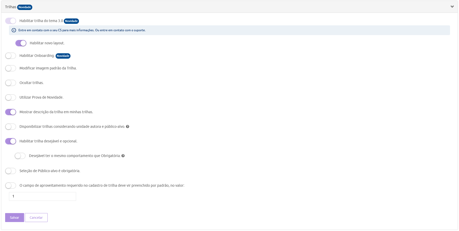Switch on Utilizar Prova de Novidade
The image size is (459, 231).
point(11,97)
